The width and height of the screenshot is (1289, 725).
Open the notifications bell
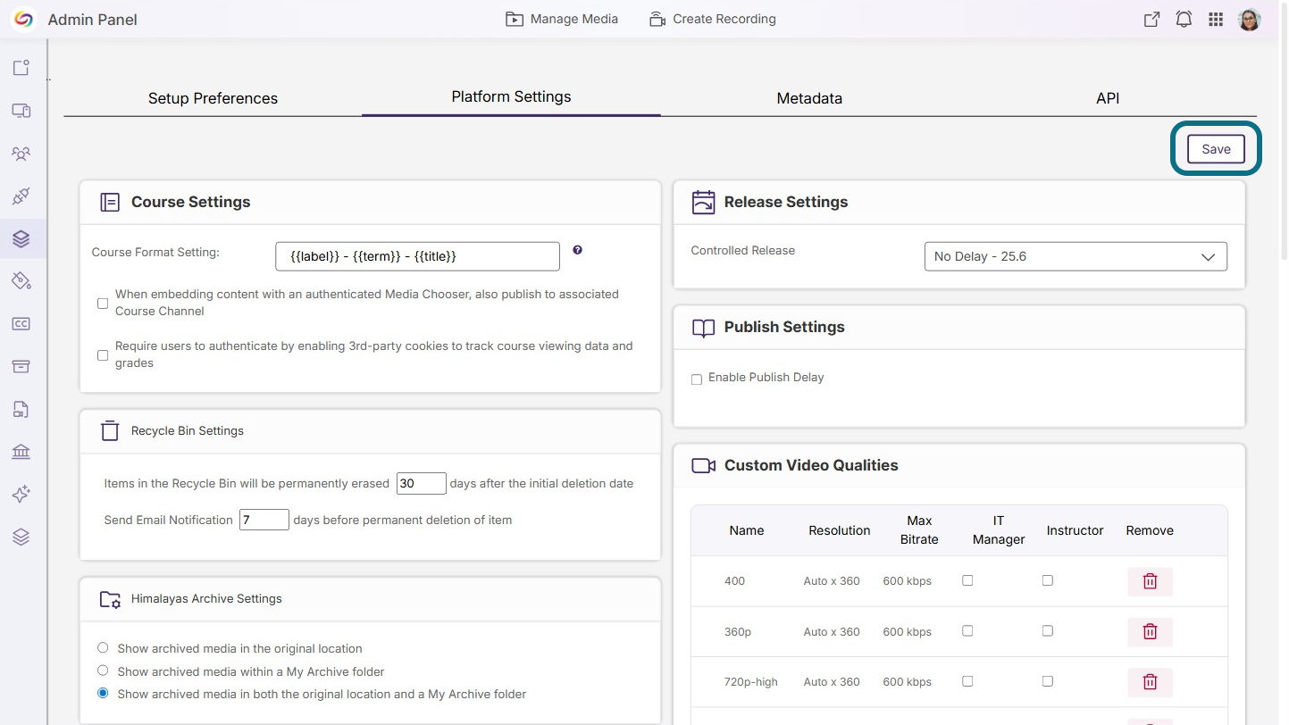click(1184, 20)
